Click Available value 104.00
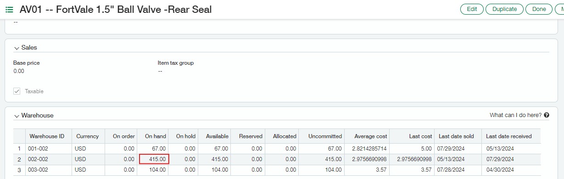Viewport: 564px width, 179px height. 214,170
